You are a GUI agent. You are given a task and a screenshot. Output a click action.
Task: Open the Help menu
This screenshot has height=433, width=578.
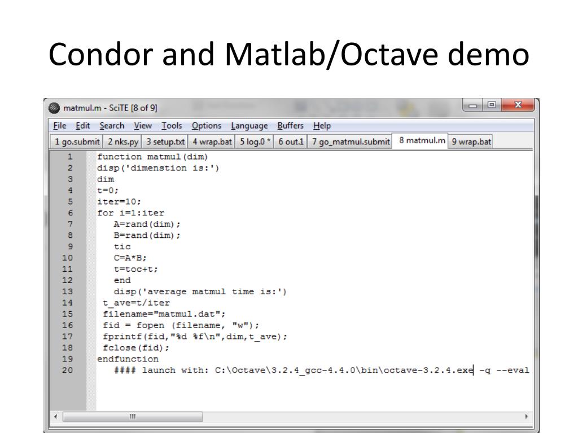click(322, 126)
